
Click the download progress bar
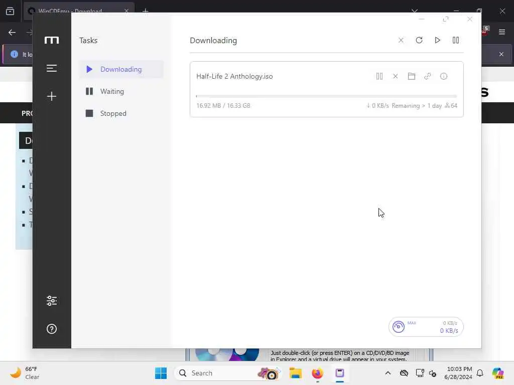click(326, 96)
